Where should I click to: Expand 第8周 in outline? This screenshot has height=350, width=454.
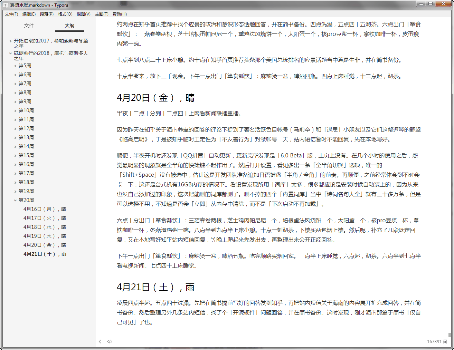(15, 93)
